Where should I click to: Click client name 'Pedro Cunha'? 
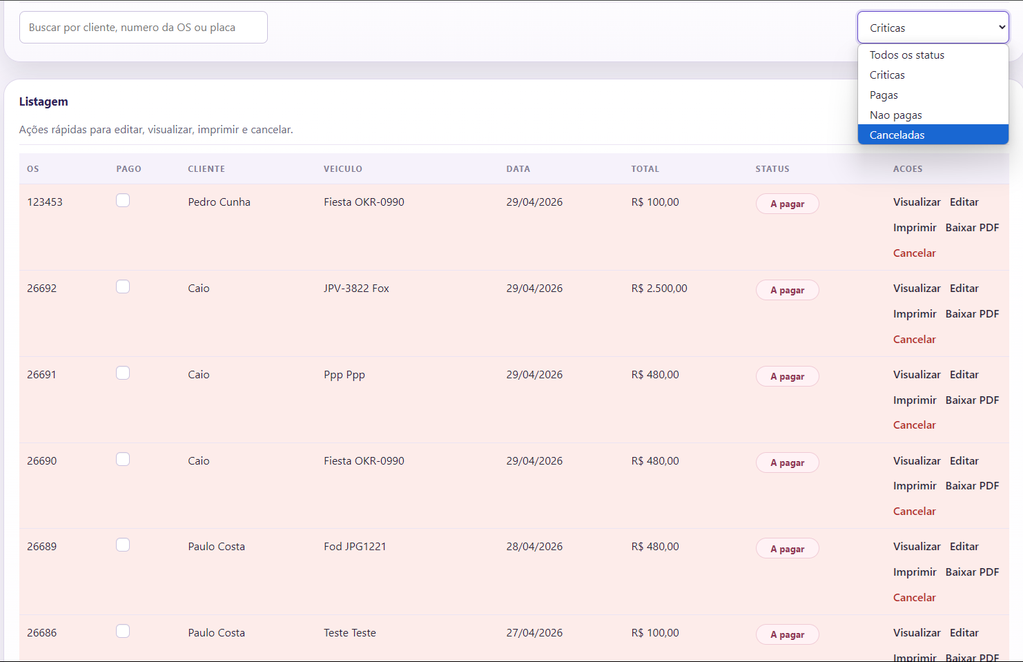(x=219, y=202)
